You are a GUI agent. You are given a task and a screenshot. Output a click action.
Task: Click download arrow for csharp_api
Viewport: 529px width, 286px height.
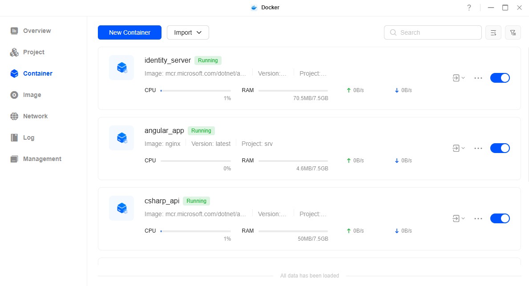(x=397, y=231)
